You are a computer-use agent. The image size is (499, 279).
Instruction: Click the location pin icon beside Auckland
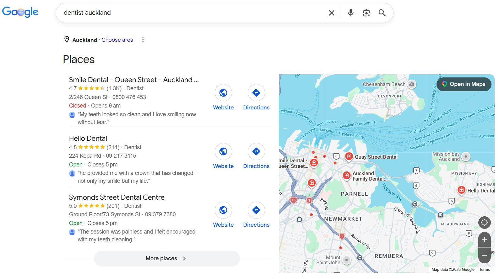tap(67, 39)
